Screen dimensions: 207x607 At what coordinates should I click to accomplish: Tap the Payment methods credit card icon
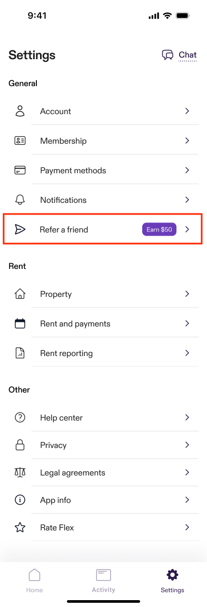click(x=19, y=170)
